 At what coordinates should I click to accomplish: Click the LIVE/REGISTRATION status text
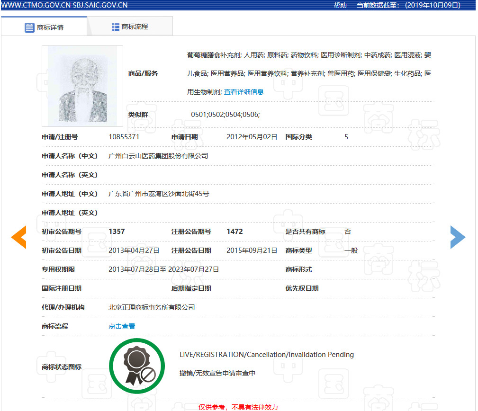coord(267,354)
